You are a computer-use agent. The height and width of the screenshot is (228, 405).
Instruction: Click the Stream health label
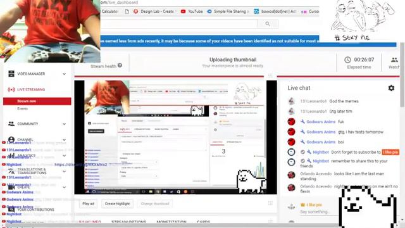point(103,66)
